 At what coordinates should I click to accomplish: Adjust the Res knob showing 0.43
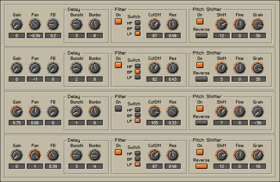pos(173,68)
